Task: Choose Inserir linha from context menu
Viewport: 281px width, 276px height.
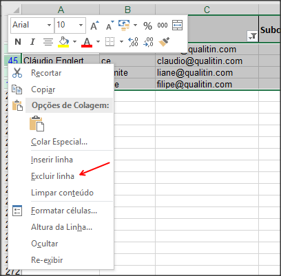Action: click(52, 160)
